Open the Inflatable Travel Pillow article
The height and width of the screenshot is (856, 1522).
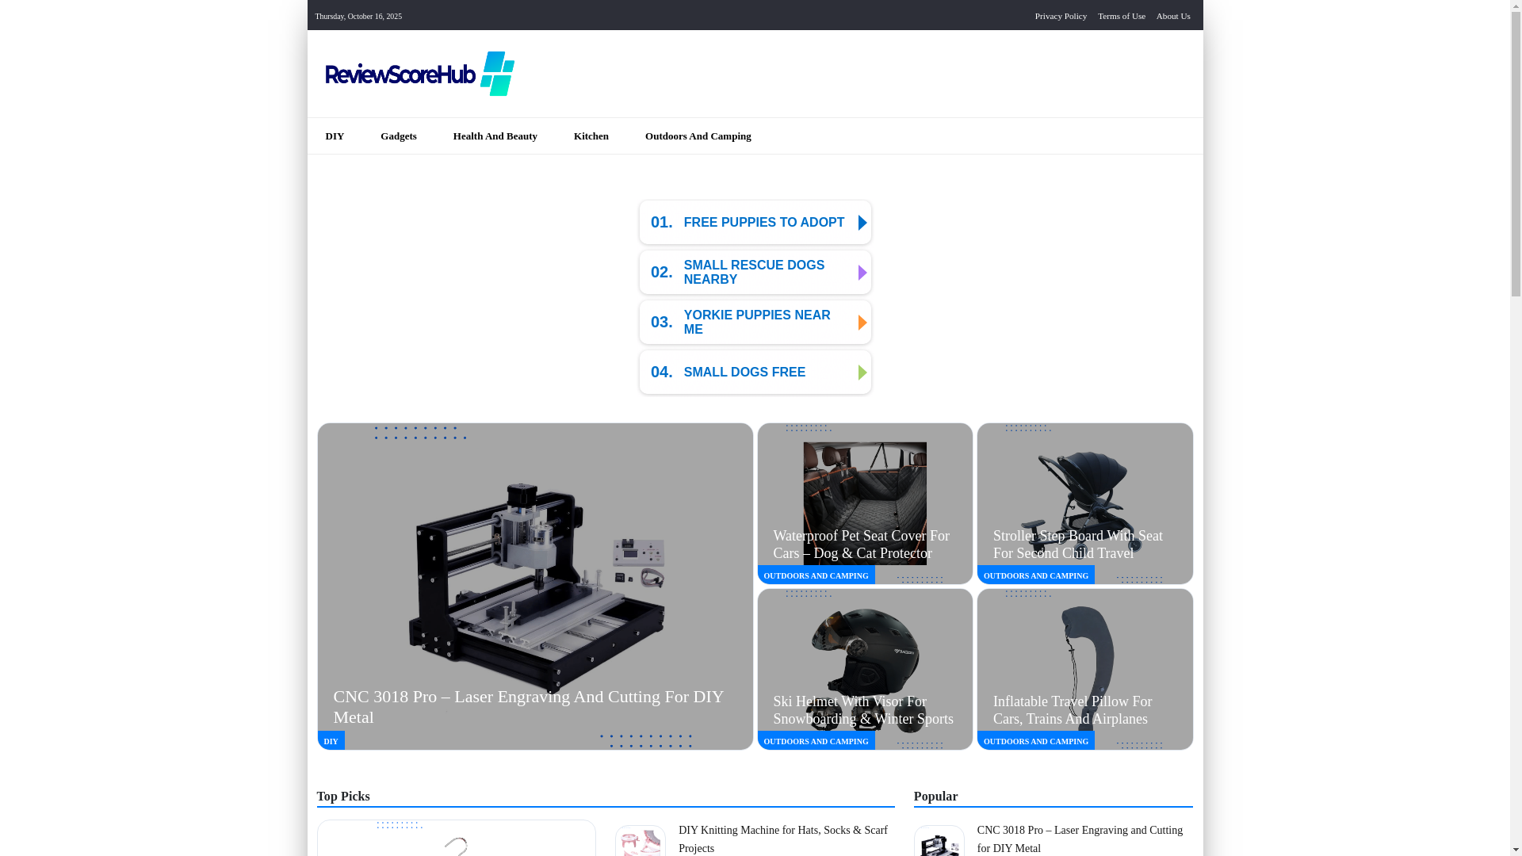click(x=1072, y=710)
